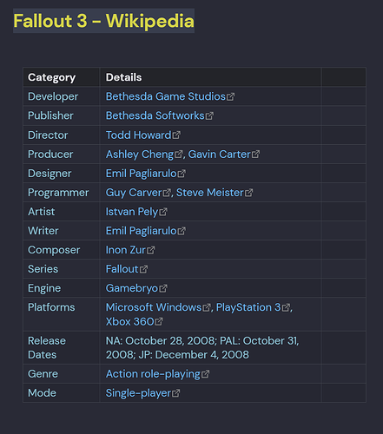Open the Single-player mode link
This screenshot has height=434, width=383.
pyautogui.click(x=138, y=393)
